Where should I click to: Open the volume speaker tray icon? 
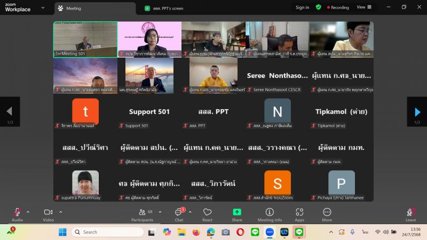[x=385, y=232]
